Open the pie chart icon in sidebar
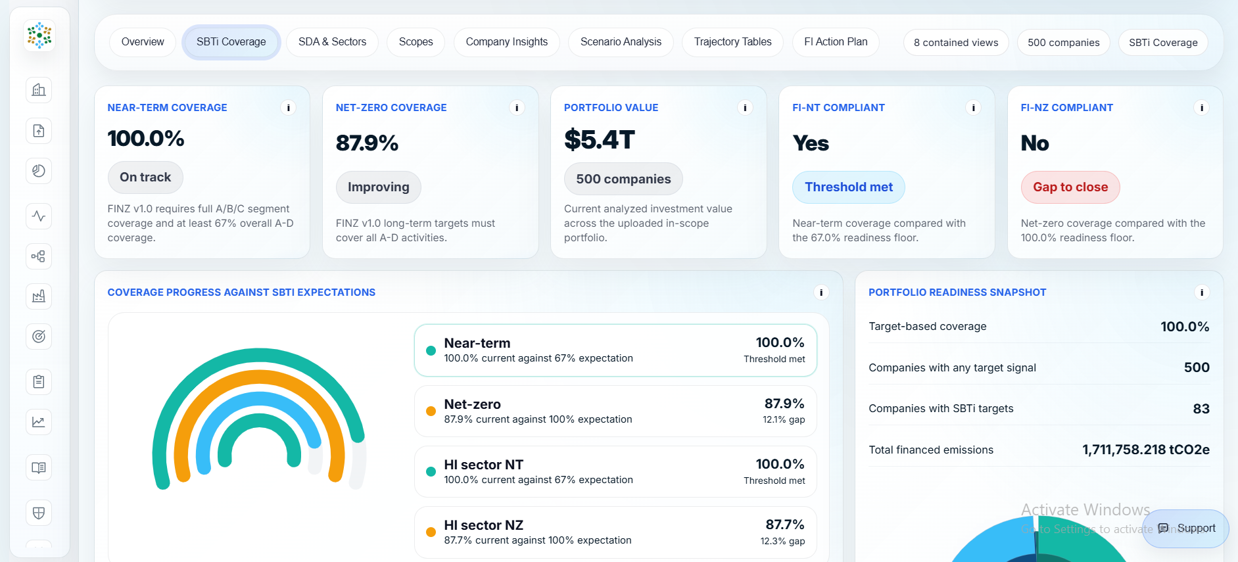 (39, 171)
